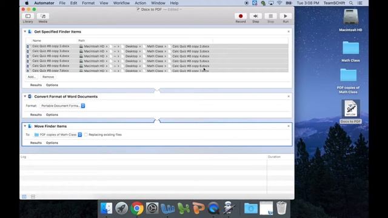Open Microsoft PowerPoint from the Dock
The image size is (388, 218).
[198, 208]
